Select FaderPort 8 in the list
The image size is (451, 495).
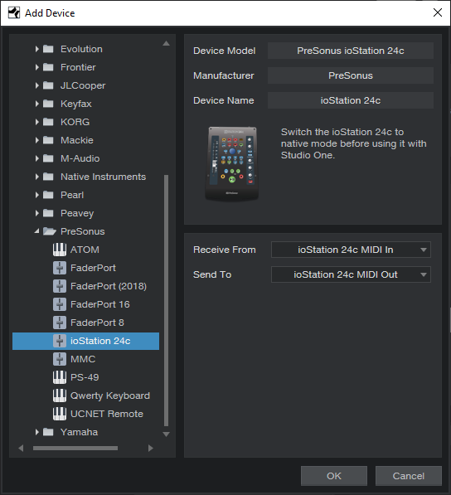tap(85, 323)
